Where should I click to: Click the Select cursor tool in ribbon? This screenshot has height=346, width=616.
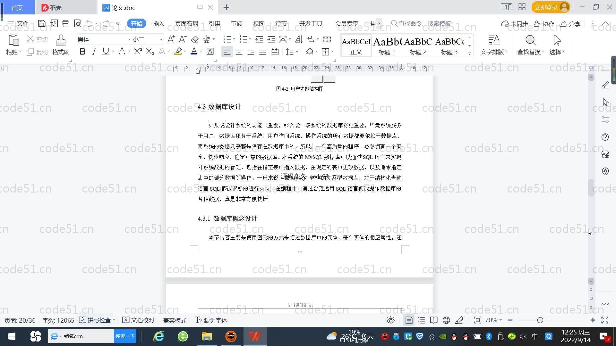[x=557, y=41]
